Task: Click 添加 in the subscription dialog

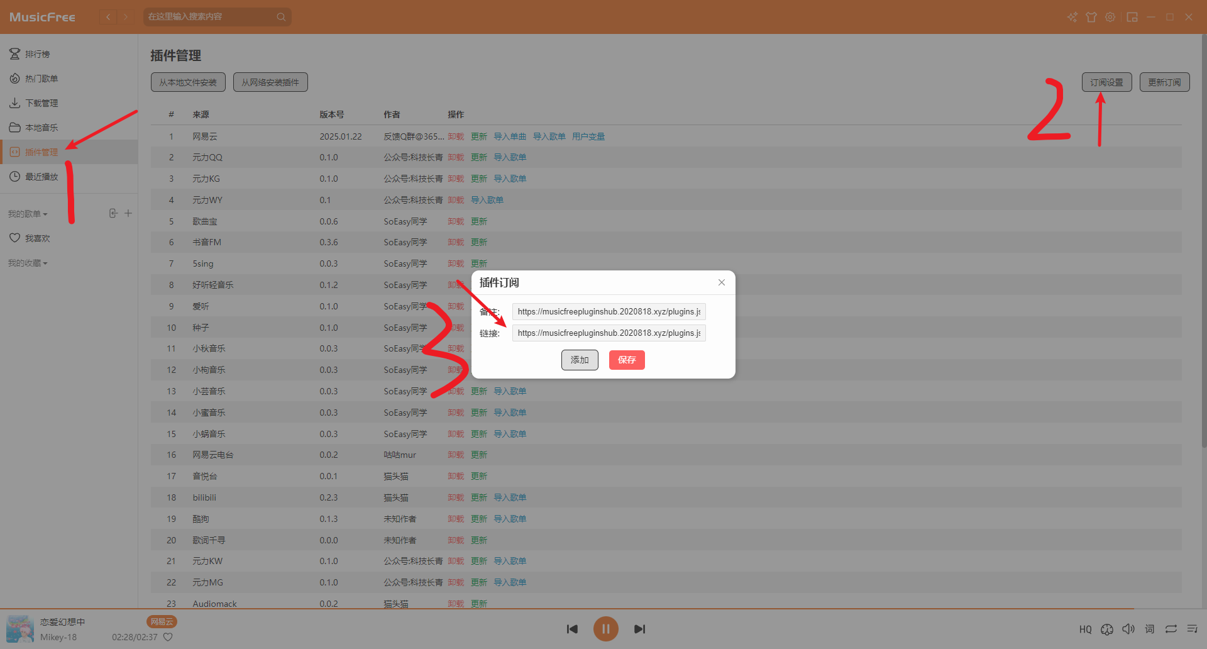Action: (x=580, y=360)
